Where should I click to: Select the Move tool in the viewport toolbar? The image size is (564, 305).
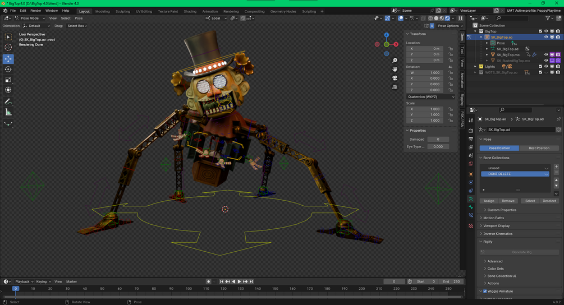(8, 58)
